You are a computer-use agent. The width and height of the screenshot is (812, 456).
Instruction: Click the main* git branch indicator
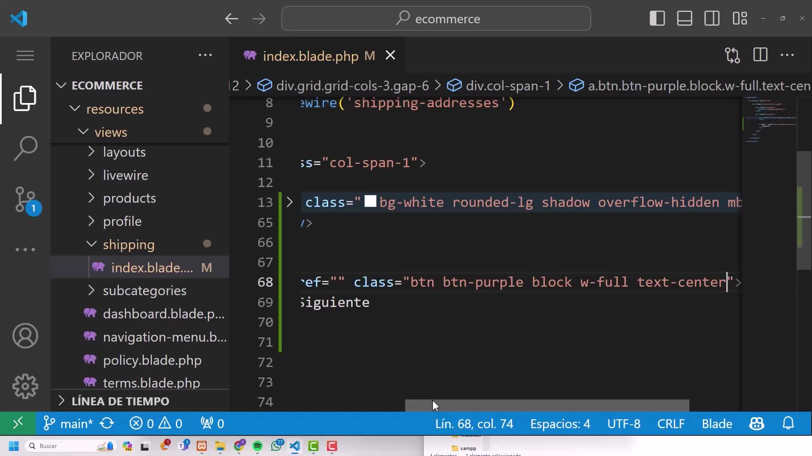tap(69, 423)
